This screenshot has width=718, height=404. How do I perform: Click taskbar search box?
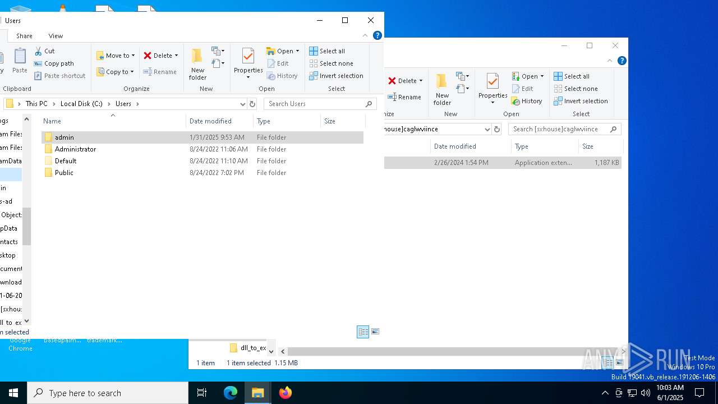[x=108, y=393]
